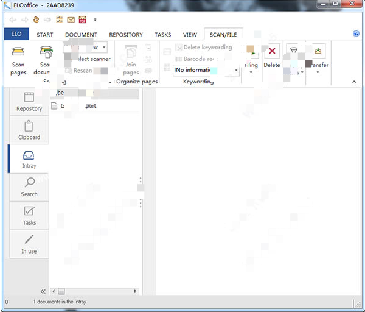Click the Join pages icon

[131, 52]
